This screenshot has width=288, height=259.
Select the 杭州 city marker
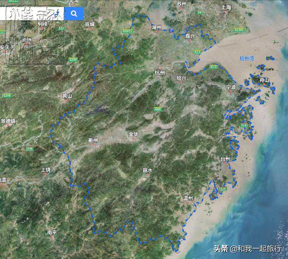[160, 68]
